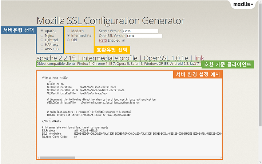Click the 'Oldest compatible clients' text line

point(118,64)
